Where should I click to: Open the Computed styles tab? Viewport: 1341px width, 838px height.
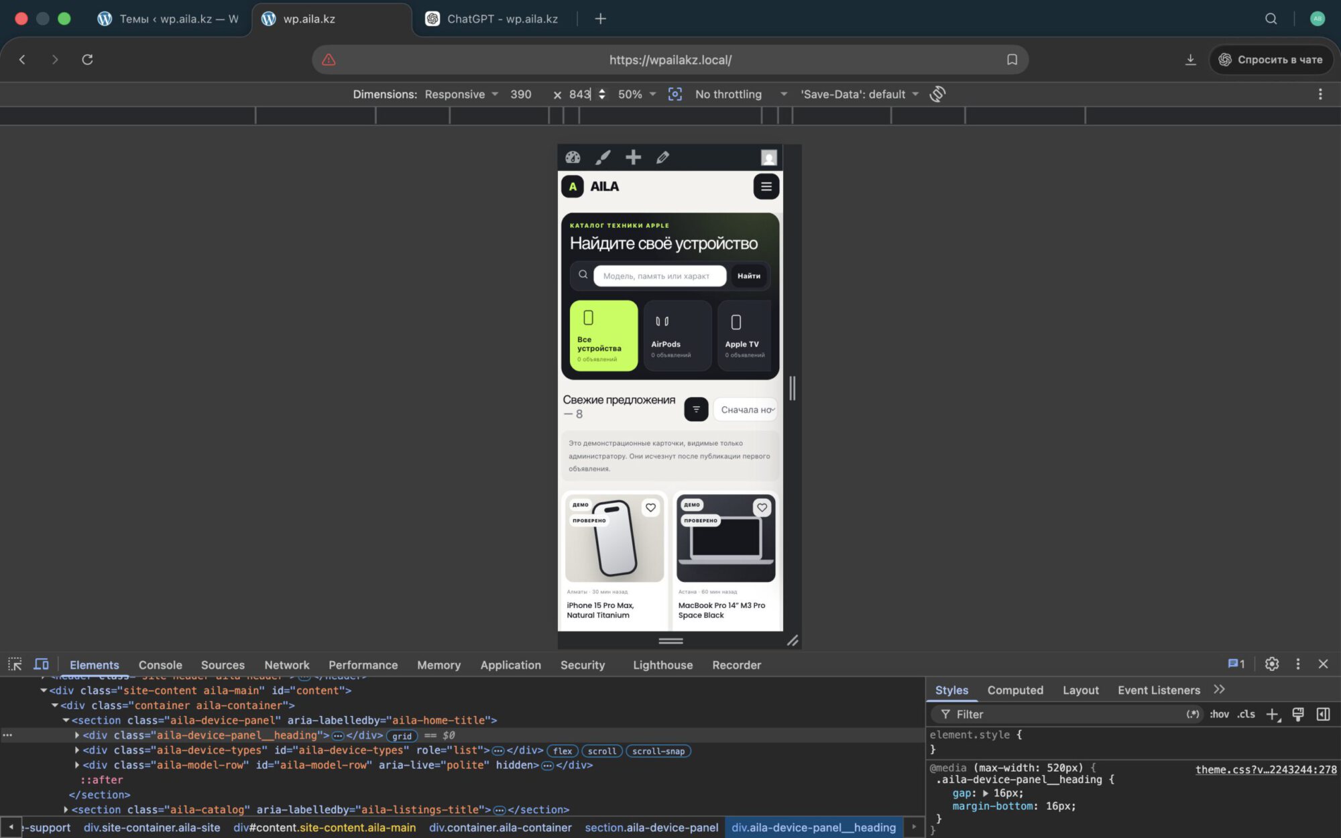(x=1015, y=690)
